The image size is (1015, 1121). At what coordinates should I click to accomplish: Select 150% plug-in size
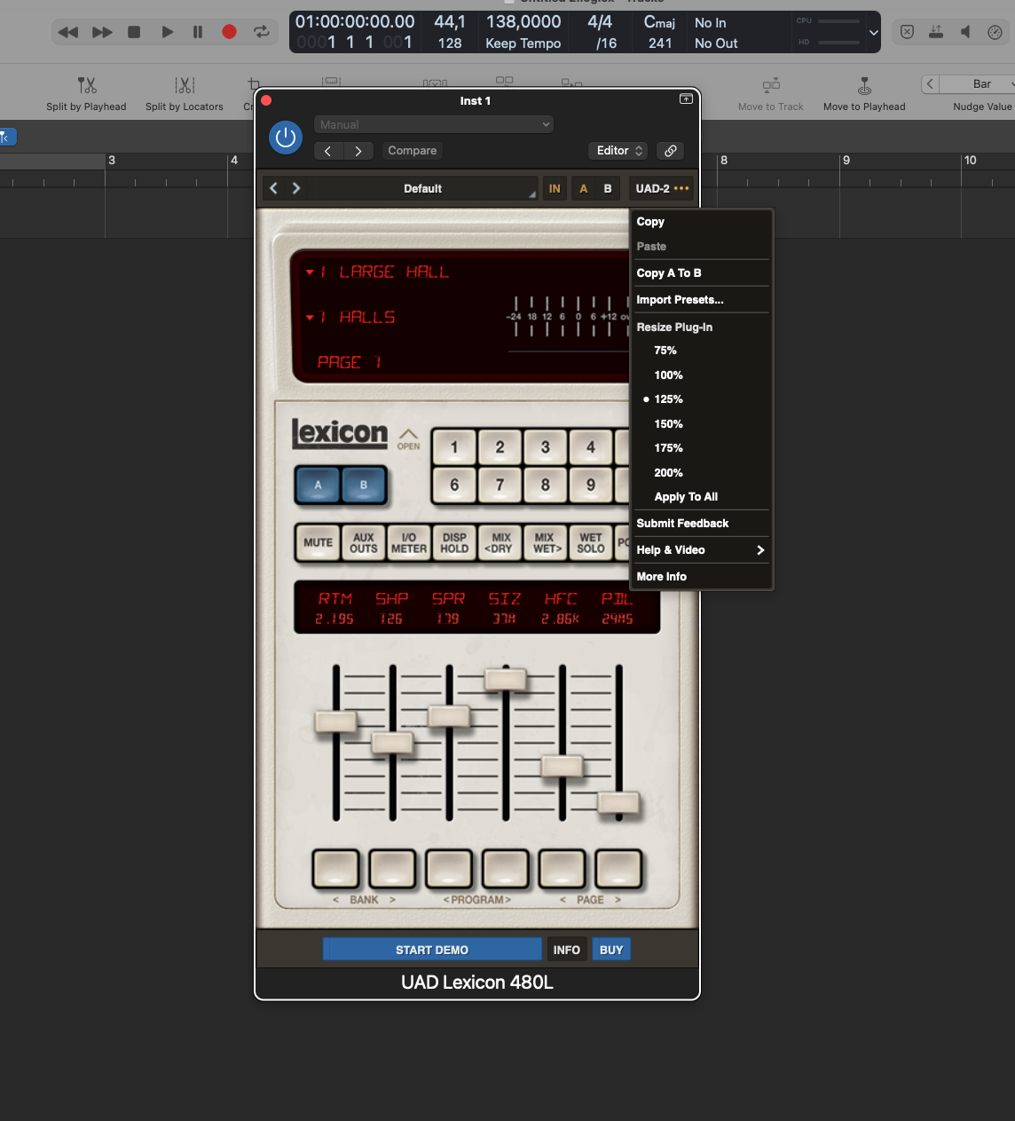point(701,424)
